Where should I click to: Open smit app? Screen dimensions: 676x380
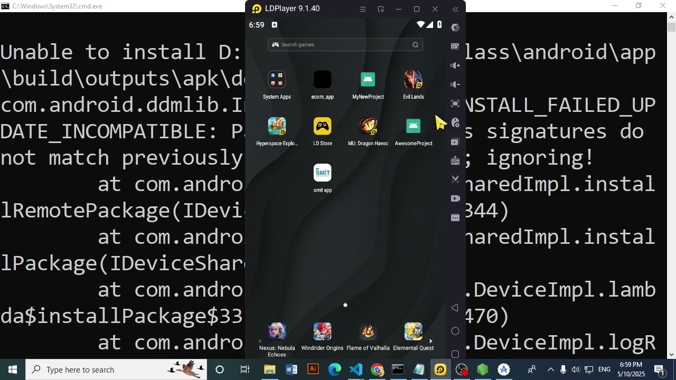323,173
